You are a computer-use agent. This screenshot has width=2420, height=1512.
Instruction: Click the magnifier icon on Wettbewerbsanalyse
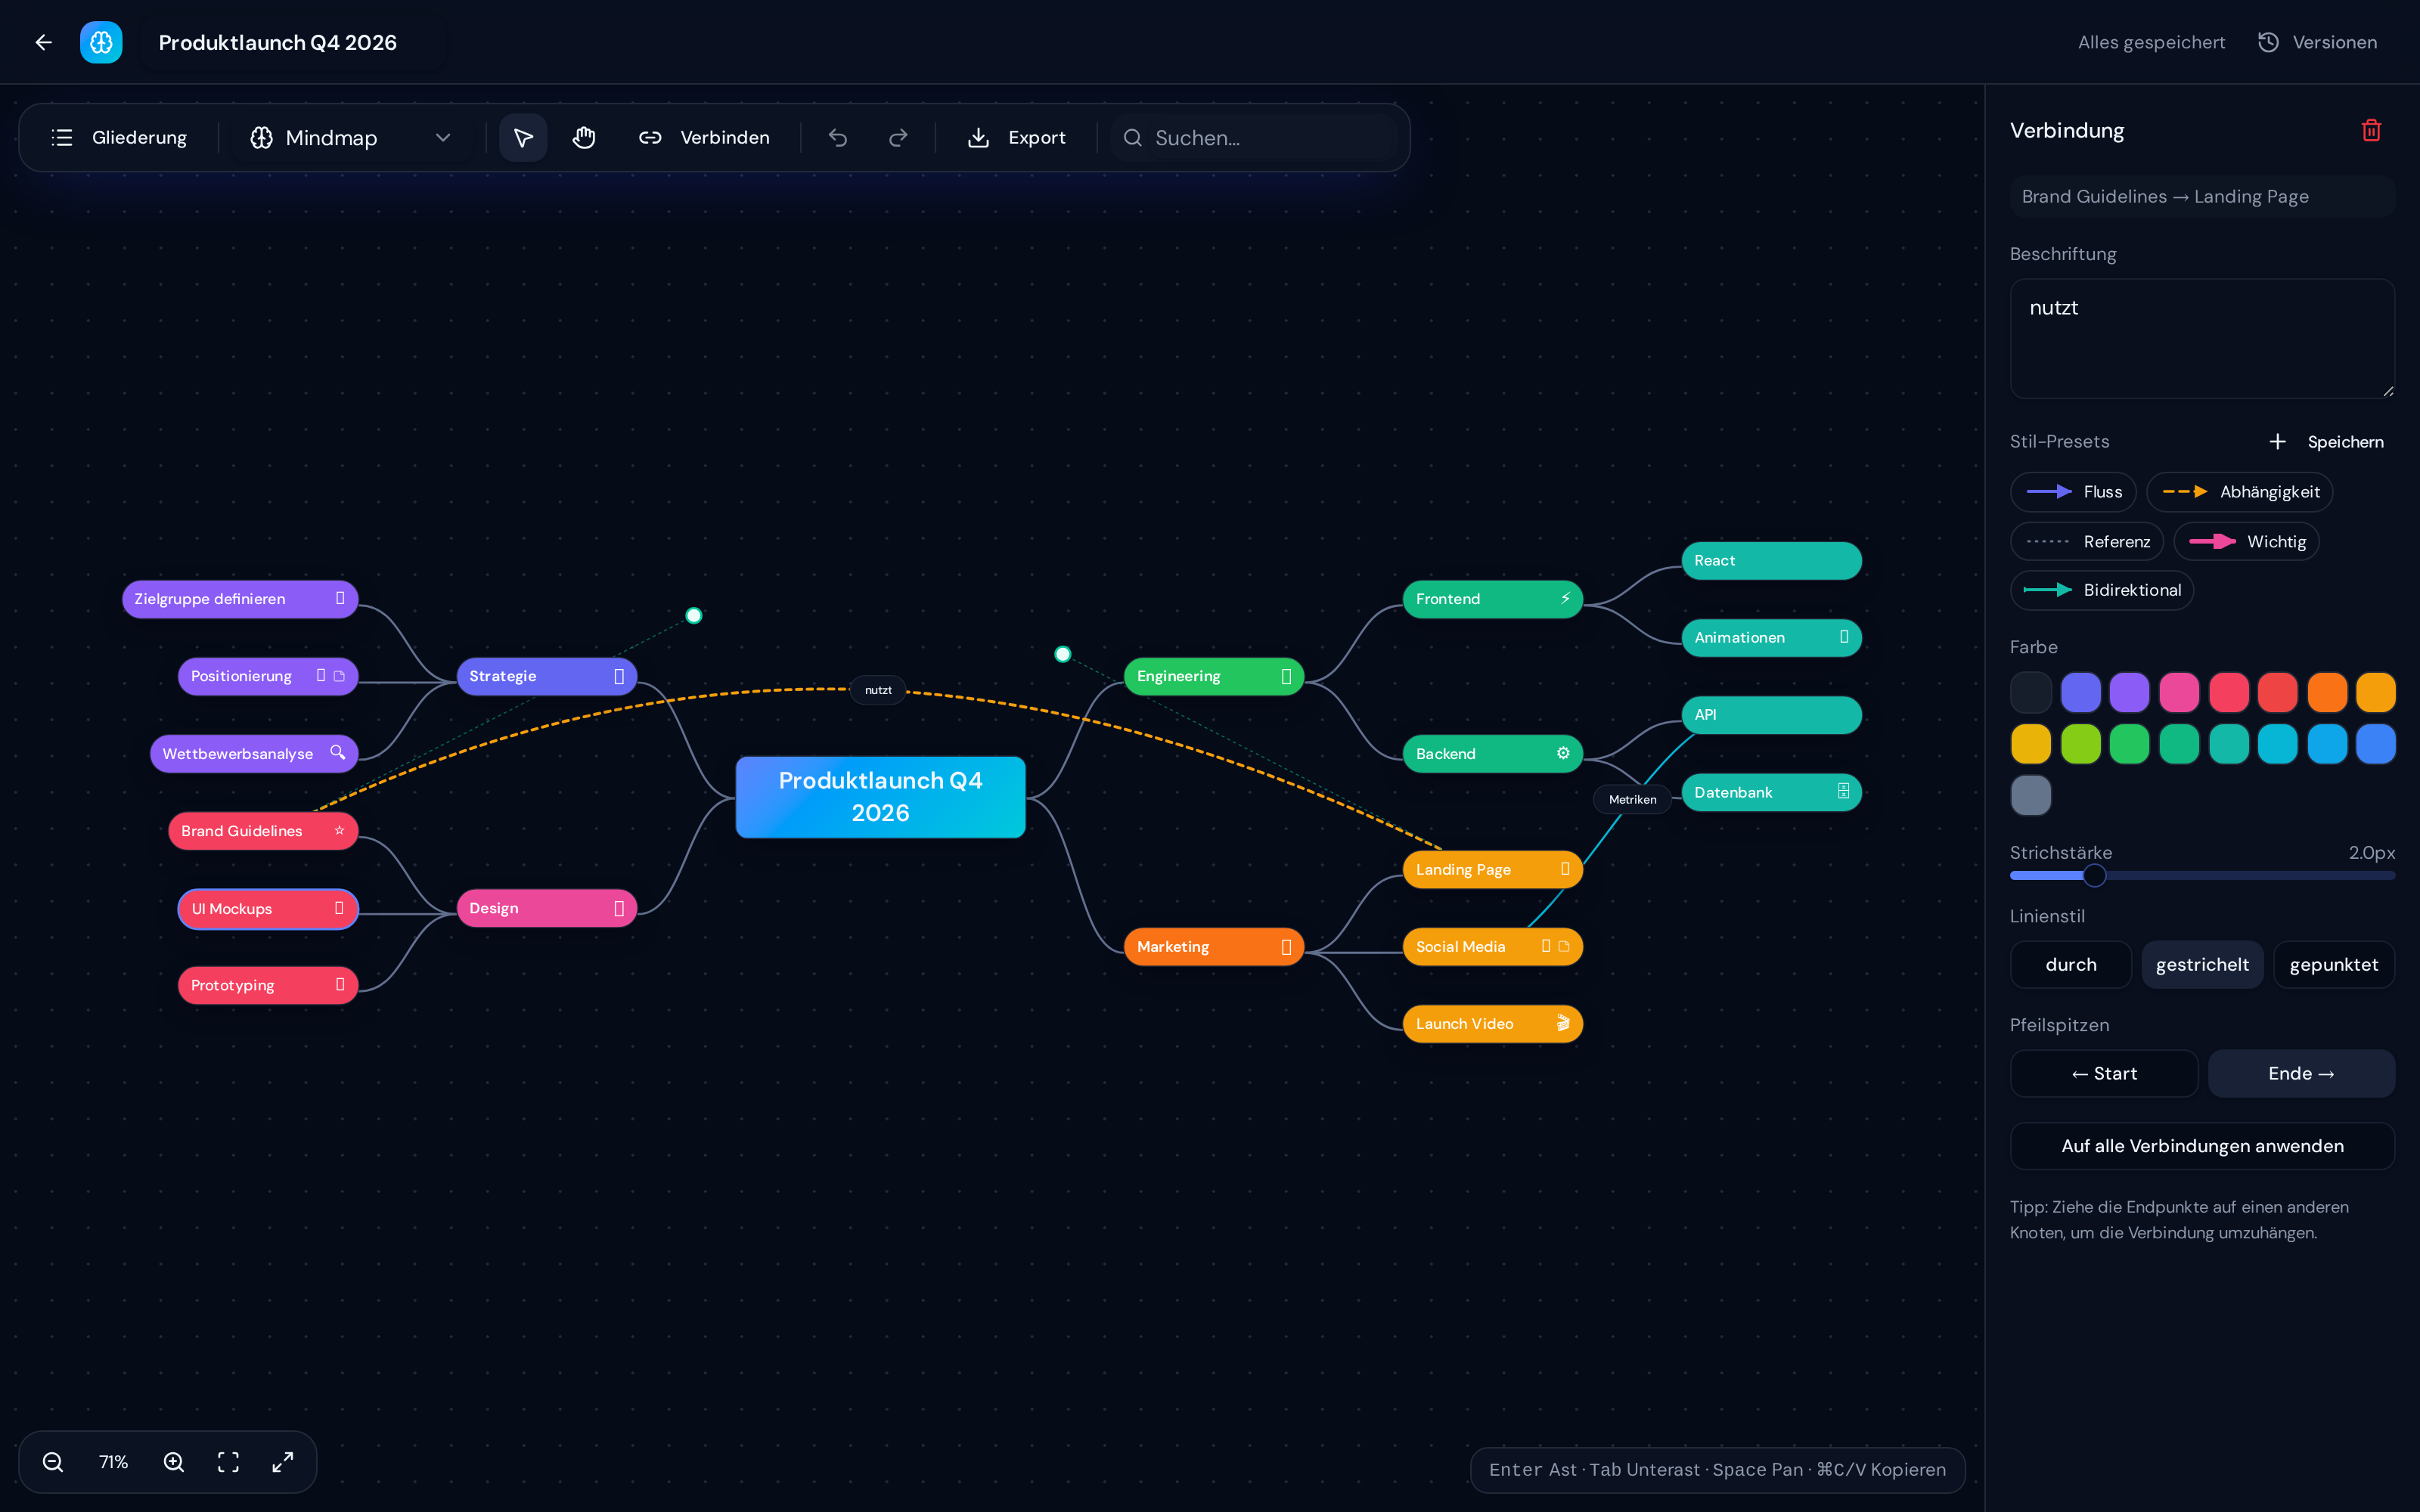(x=338, y=753)
